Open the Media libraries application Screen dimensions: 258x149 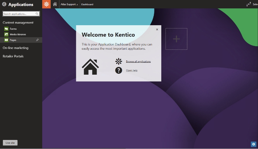(x=18, y=34)
